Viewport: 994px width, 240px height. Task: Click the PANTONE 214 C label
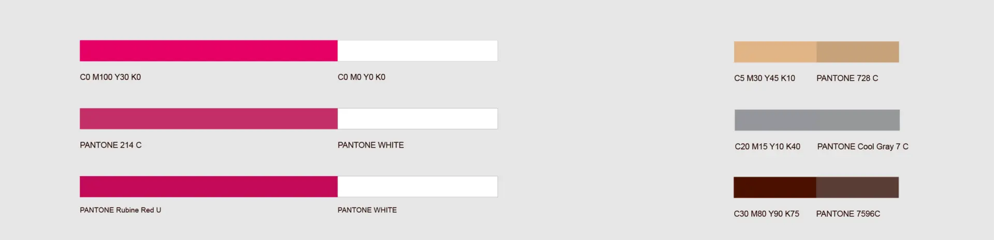(111, 145)
